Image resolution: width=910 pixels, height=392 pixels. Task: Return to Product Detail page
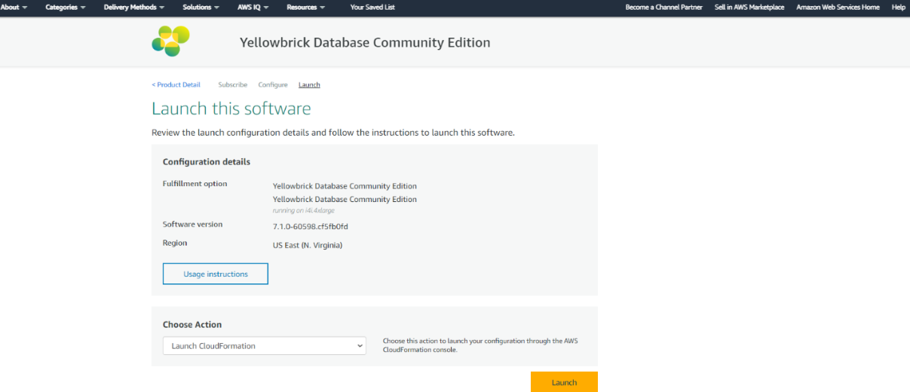pyautogui.click(x=176, y=85)
